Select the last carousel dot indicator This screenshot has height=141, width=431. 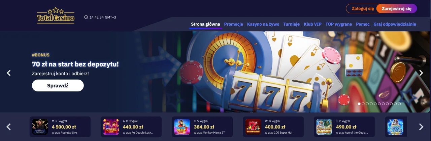point(399,104)
